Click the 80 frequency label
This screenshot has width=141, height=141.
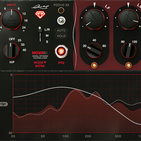click(123, 42)
